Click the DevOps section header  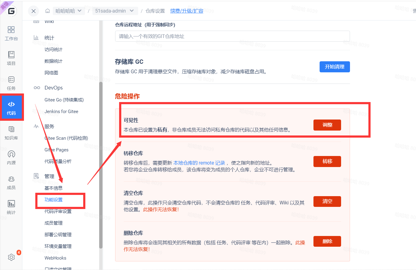(53, 88)
